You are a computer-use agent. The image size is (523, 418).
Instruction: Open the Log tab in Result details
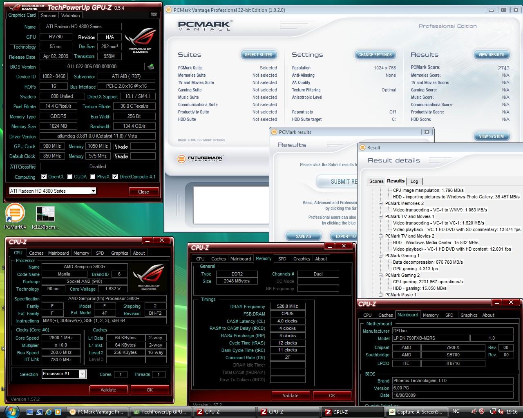414,181
